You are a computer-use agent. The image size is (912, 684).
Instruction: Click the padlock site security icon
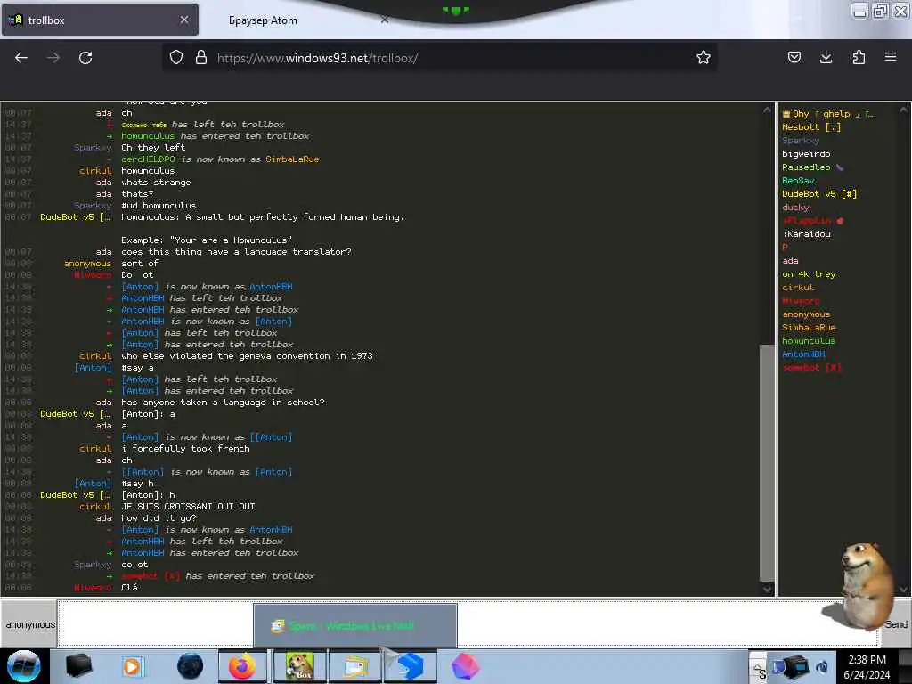pos(201,57)
